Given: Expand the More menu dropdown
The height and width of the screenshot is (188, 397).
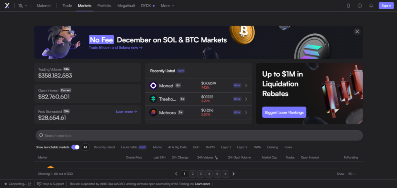Looking at the screenshot, I should 167,6.
